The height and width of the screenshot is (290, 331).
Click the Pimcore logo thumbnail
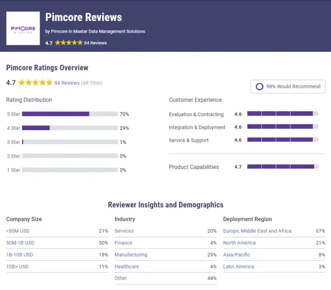pyautogui.click(x=23, y=28)
